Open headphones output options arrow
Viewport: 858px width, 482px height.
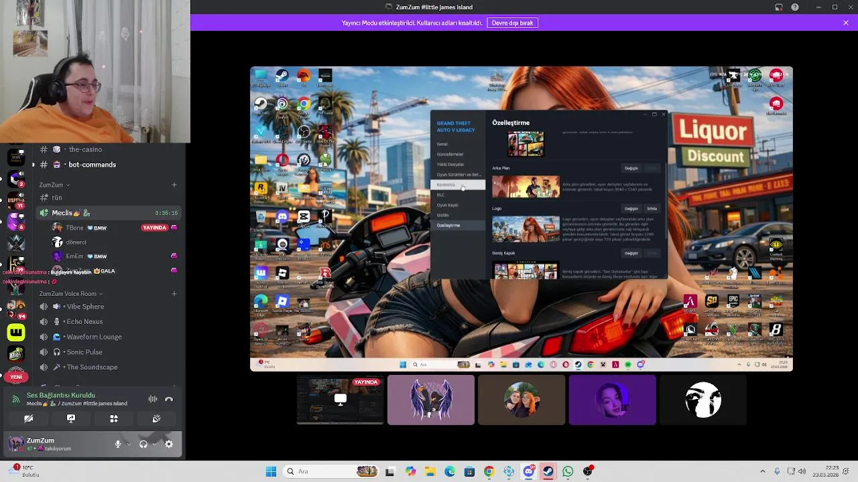tap(154, 444)
